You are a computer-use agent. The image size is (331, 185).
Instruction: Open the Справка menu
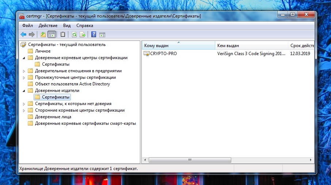click(85, 26)
